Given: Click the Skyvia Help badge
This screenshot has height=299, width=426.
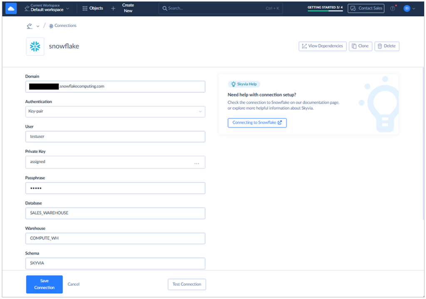Looking at the screenshot, I should point(244,84).
